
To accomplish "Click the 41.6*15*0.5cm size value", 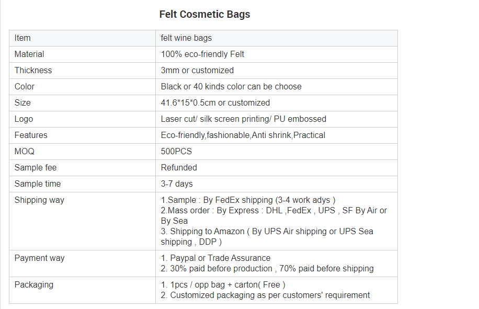I will coord(215,102).
